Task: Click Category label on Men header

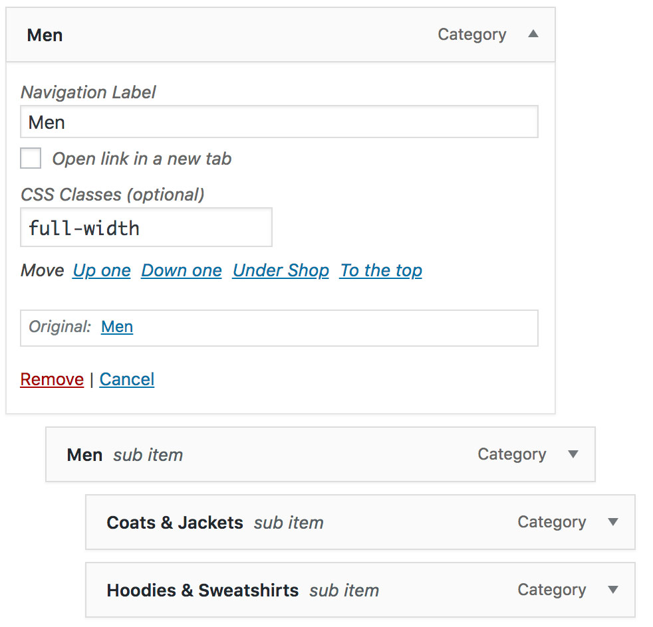Action: [472, 35]
